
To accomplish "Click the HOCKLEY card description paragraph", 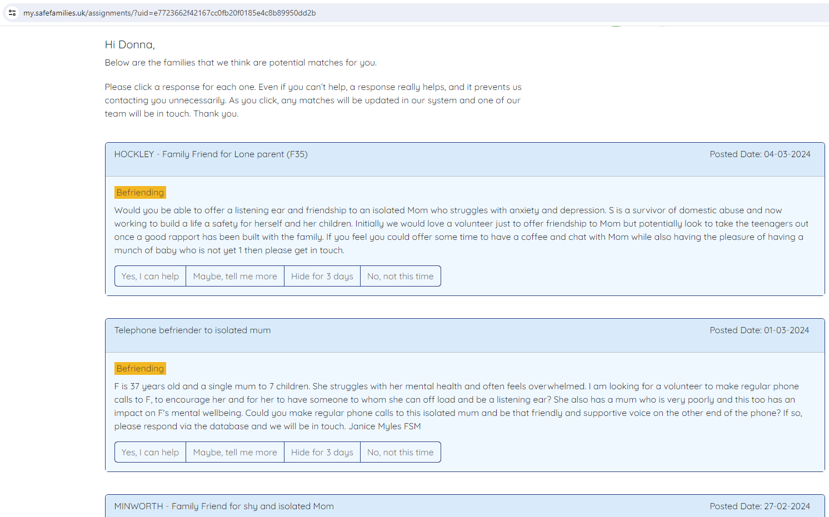I will pyautogui.click(x=461, y=230).
